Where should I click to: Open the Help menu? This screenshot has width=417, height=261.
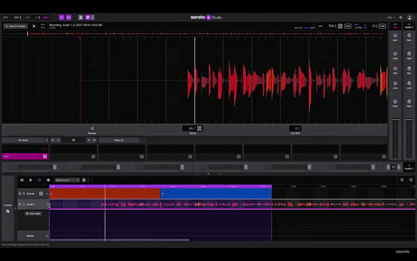pos(391,17)
